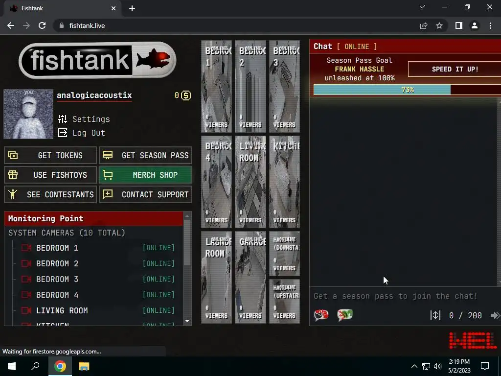
Task: Open the Settings link
Action: click(91, 119)
